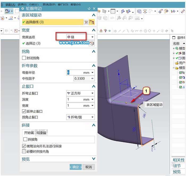The height and width of the screenshot is (176, 186).
Task: Open the 弯曲半径 unit dropdown arrow
Action: tap(92, 73)
